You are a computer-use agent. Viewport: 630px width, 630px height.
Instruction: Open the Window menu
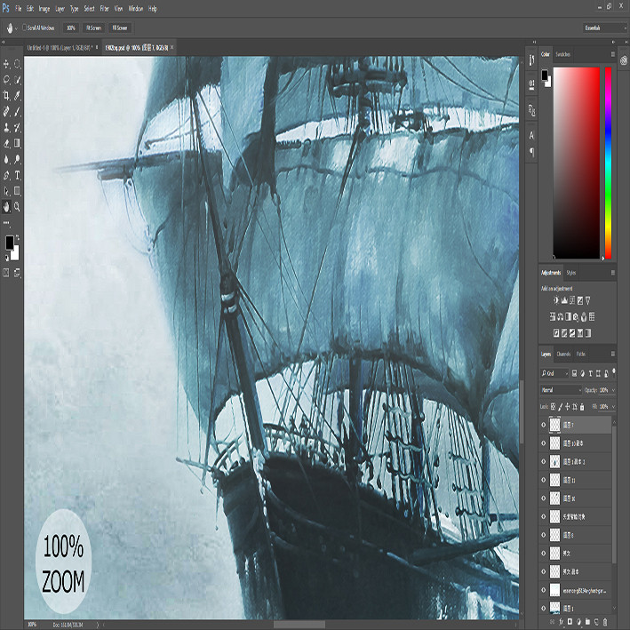pyautogui.click(x=135, y=8)
